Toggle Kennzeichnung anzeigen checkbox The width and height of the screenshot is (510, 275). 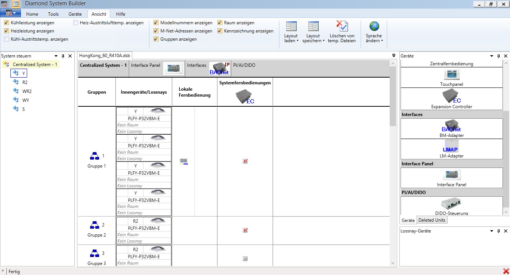click(x=220, y=31)
